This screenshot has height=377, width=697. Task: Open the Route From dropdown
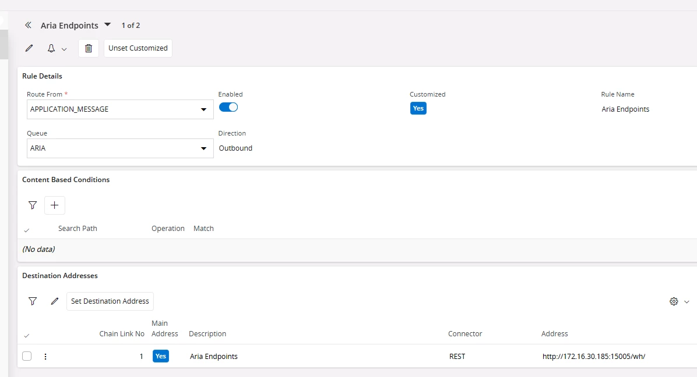203,109
